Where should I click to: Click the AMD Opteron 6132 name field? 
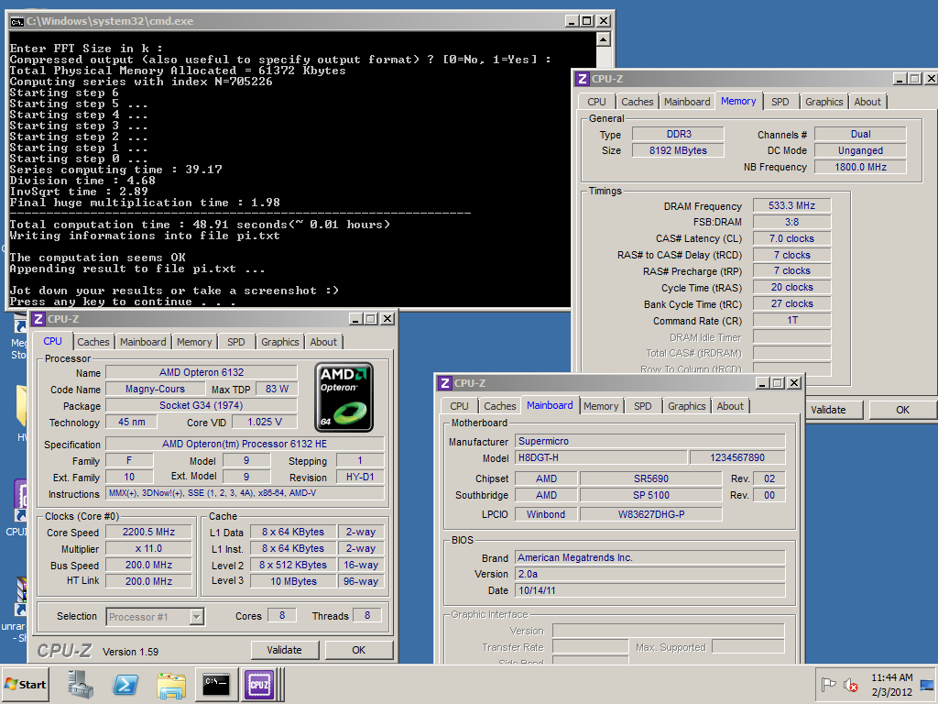coord(202,372)
